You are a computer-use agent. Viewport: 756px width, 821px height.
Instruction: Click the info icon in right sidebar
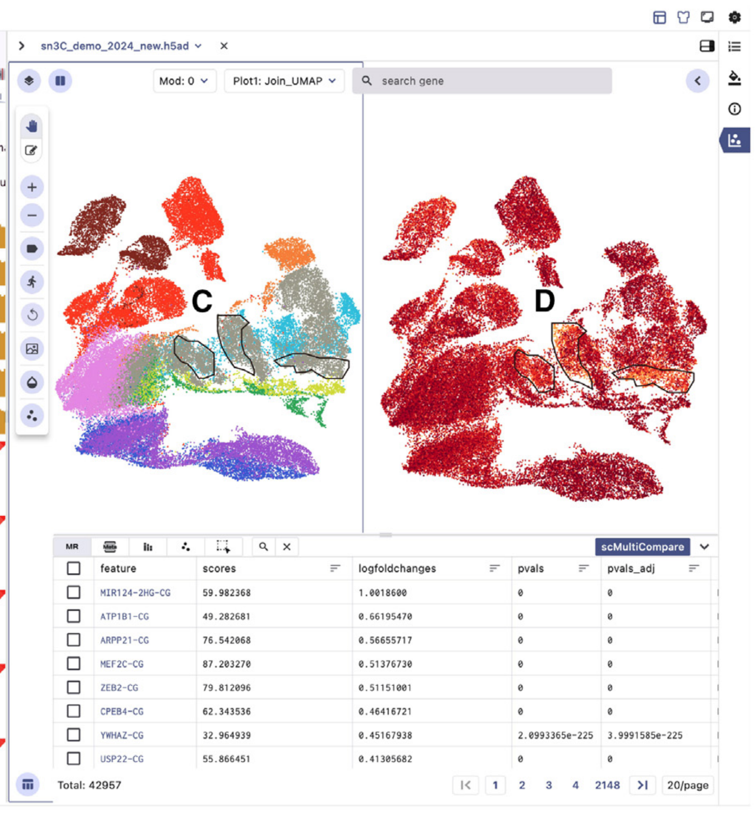tap(734, 109)
